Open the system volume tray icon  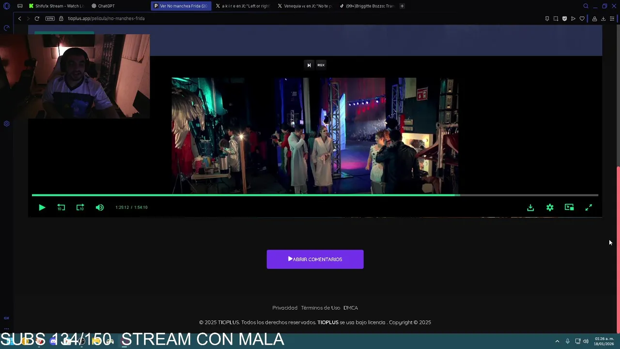(586, 341)
